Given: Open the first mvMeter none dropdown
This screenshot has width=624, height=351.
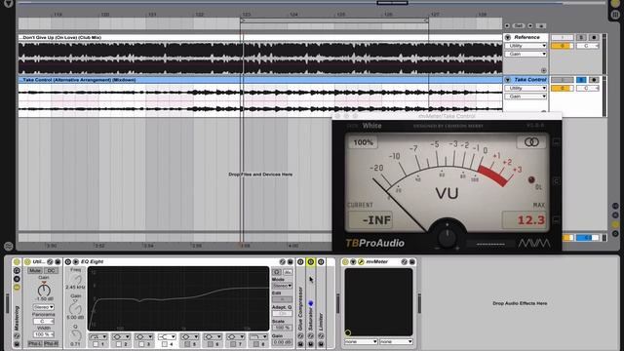Looking at the screenshot, I should point(361,342).
